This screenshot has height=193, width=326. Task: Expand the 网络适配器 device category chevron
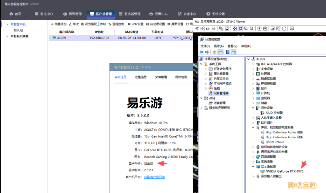coord(253,157)
